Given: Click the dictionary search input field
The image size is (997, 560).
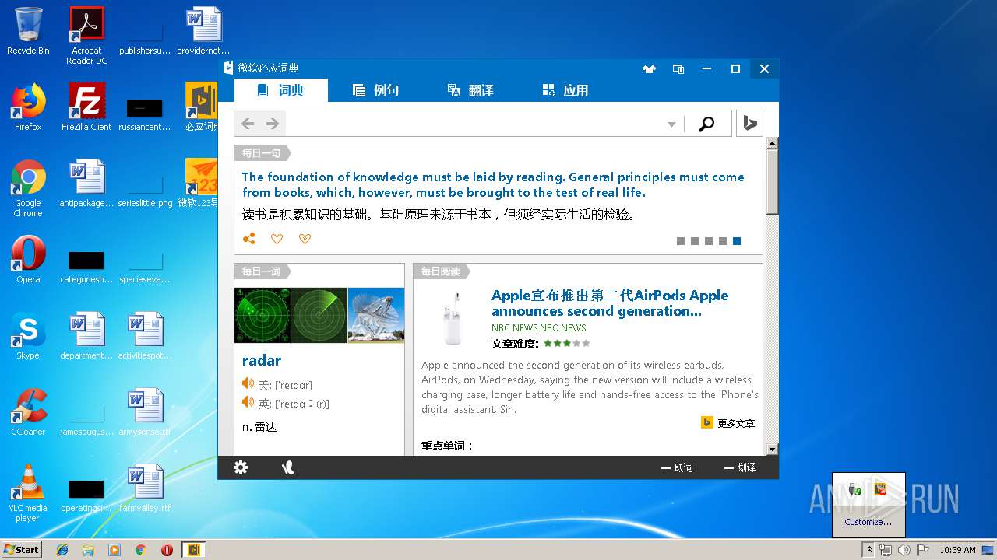Looking at the screenshot, I should [x=475, y=124].
